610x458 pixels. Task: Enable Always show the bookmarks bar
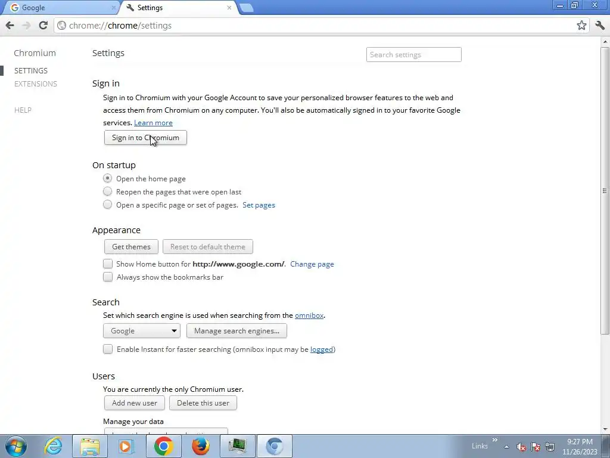[x=108, y=277]
